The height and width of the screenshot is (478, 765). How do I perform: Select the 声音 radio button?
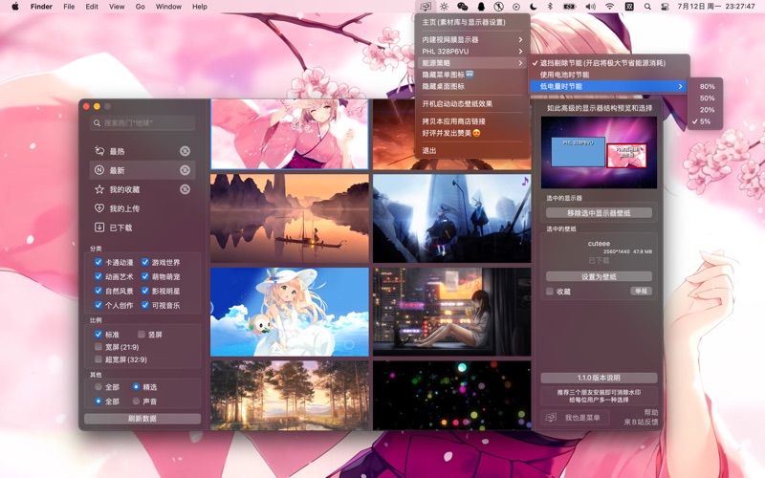point(137,402)
